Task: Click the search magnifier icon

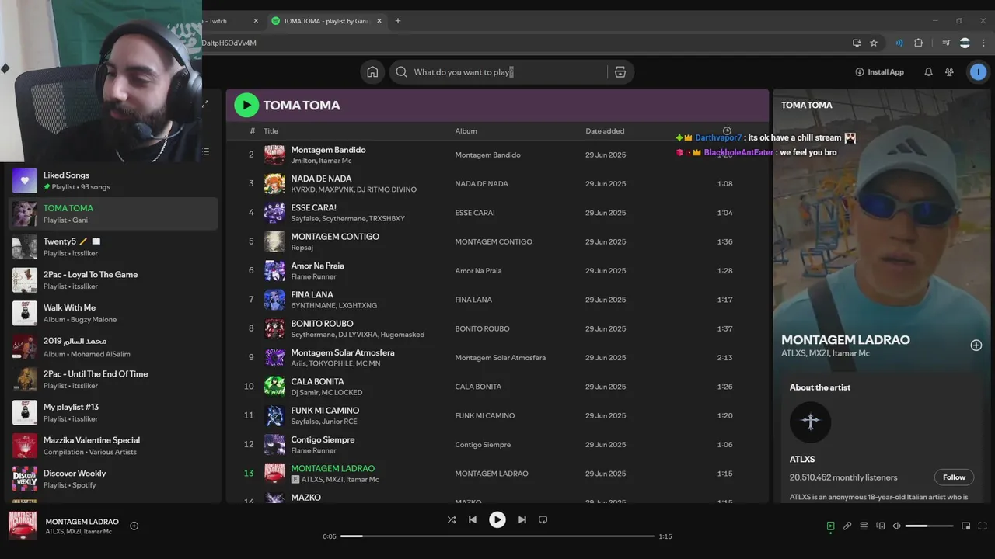Action: (401, 72)
